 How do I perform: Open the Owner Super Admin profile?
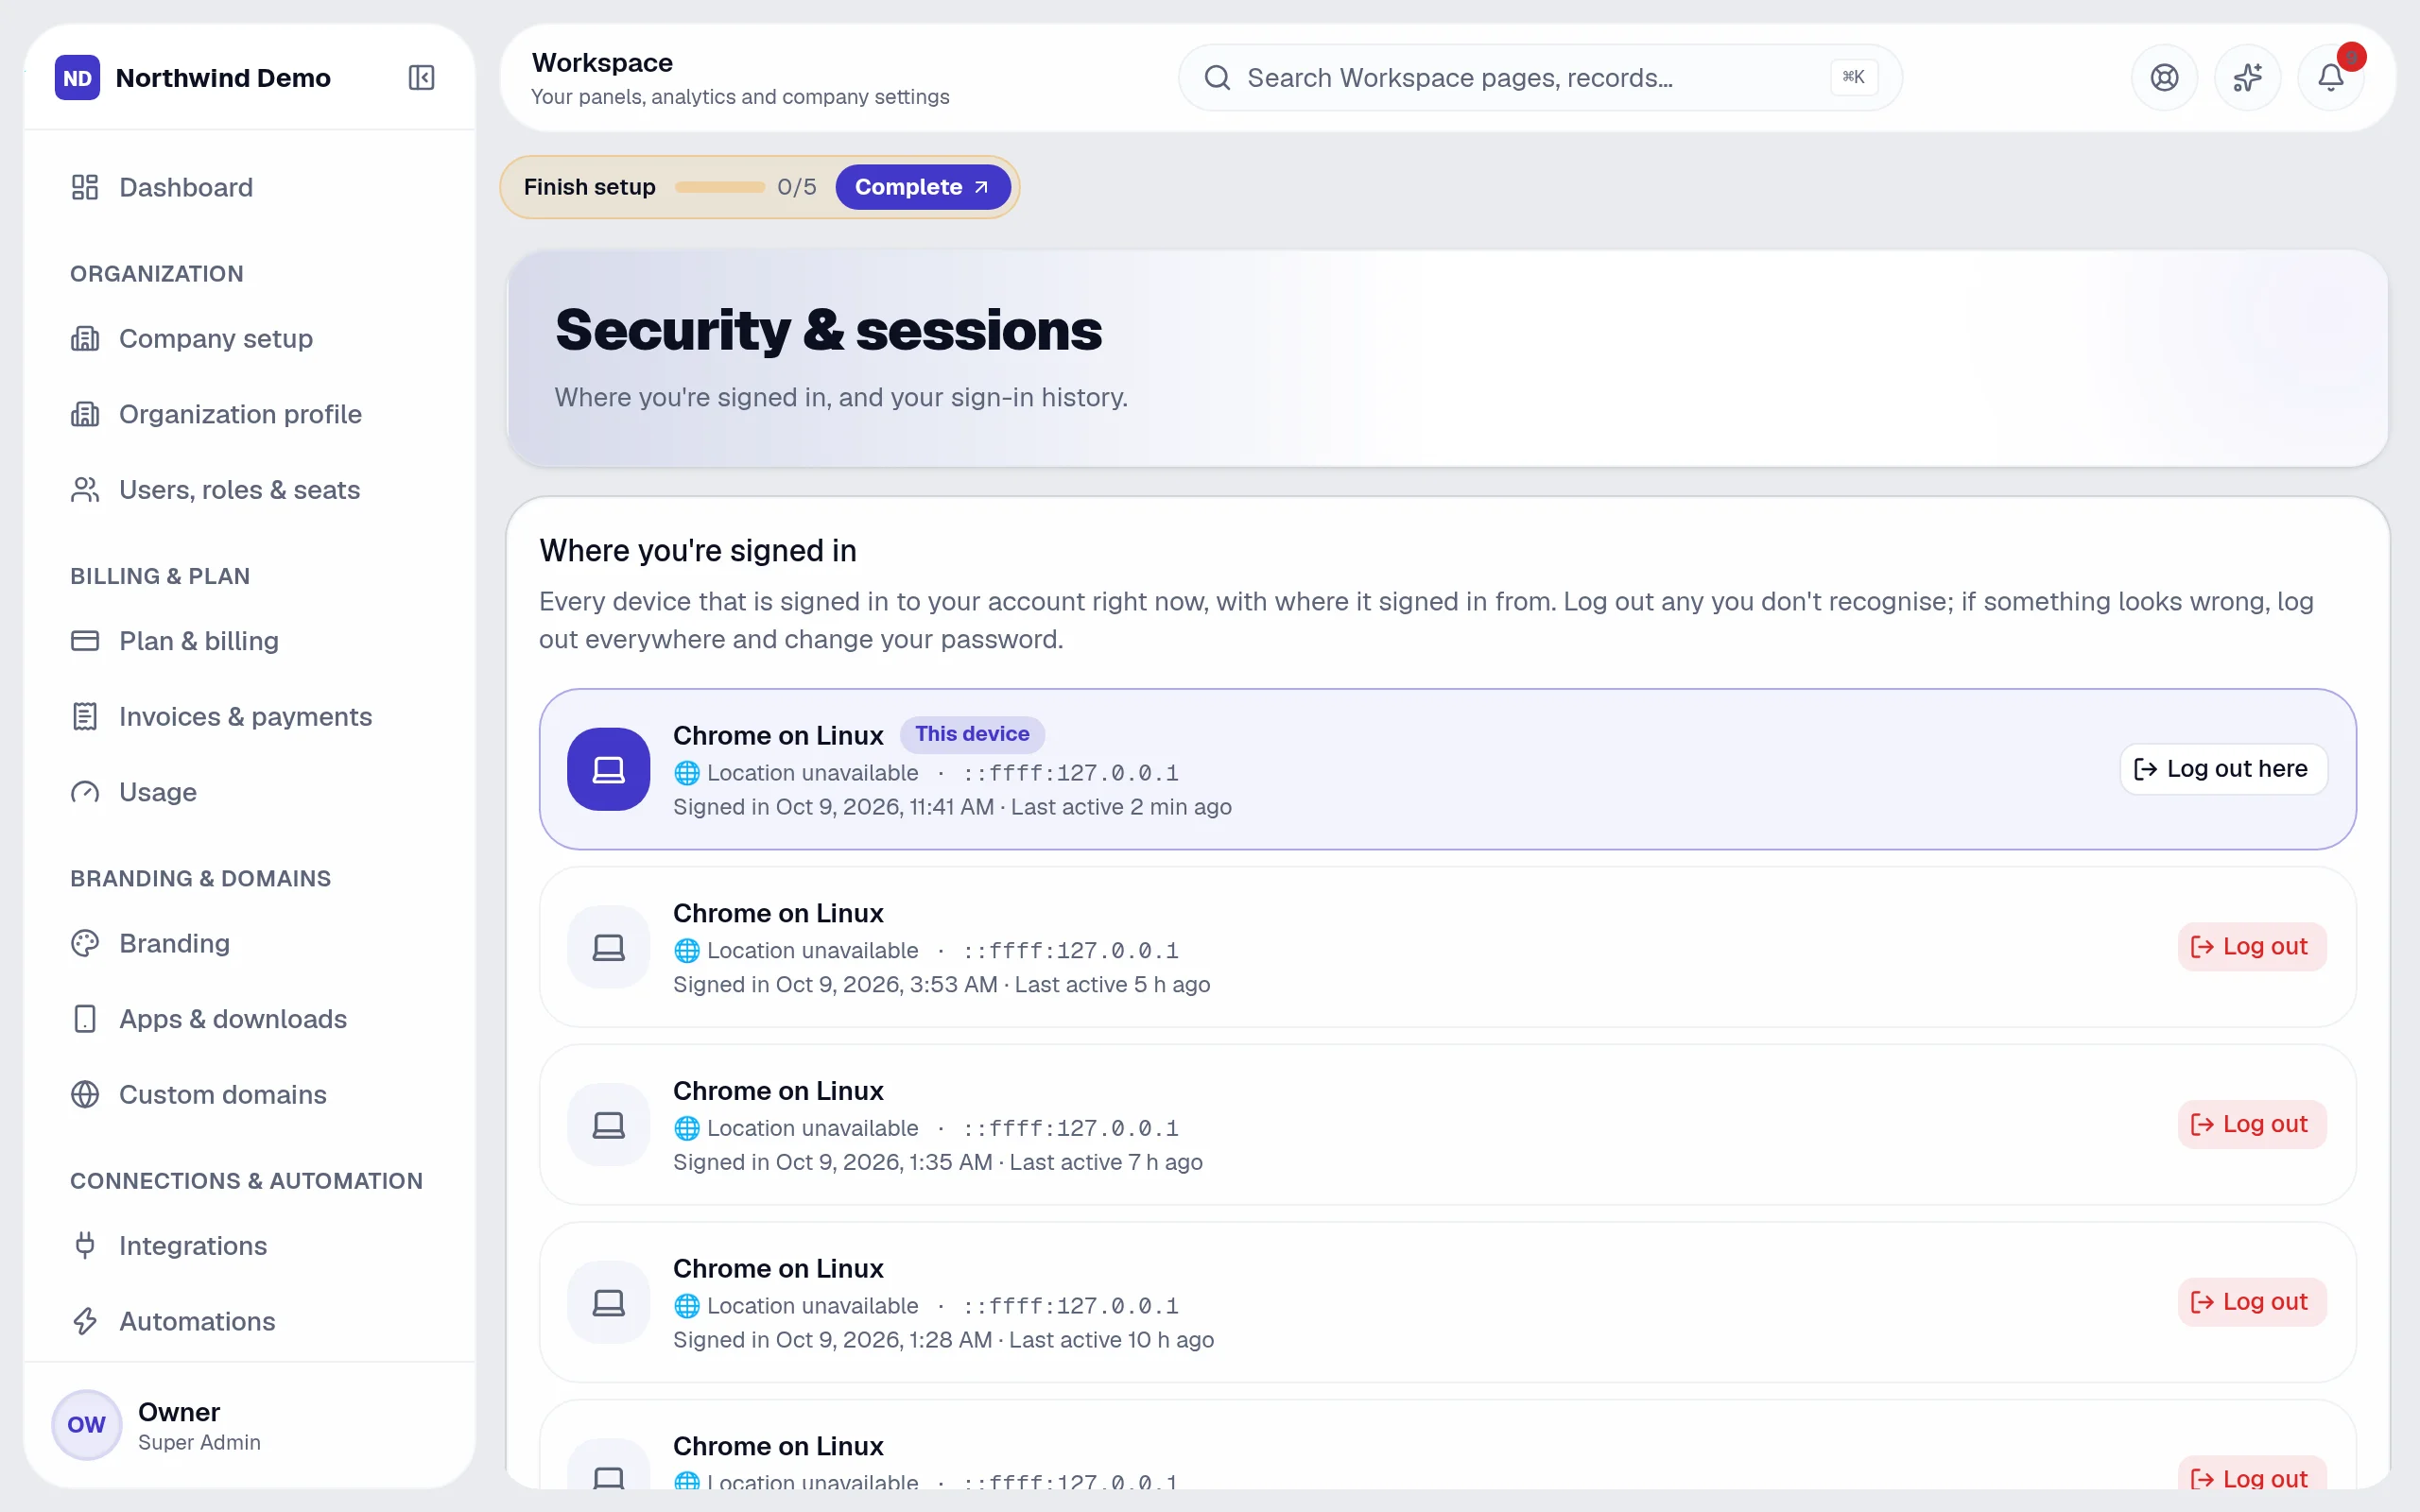pos(249,1425)
